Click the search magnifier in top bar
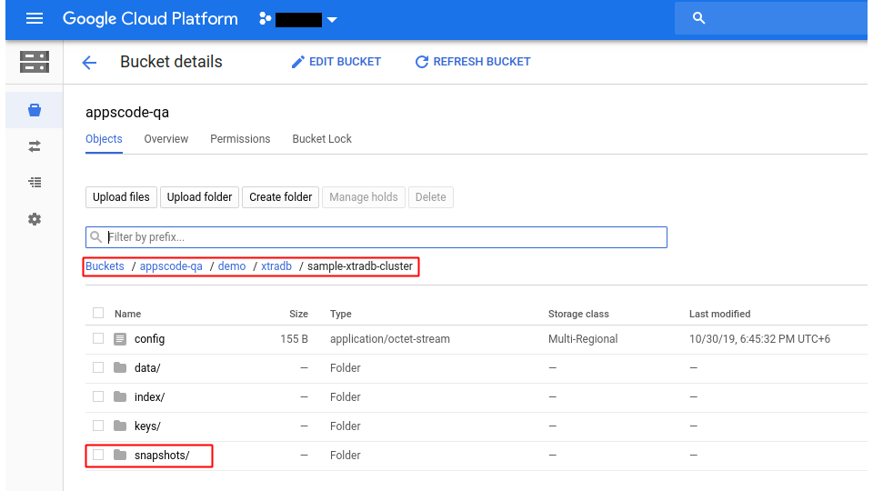The image size is (873, 491). point(699,18)
